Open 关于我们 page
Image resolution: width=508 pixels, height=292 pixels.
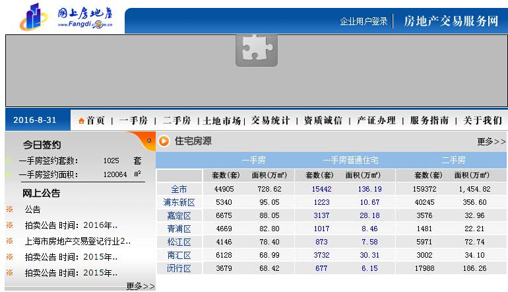[x=482, y=121]
